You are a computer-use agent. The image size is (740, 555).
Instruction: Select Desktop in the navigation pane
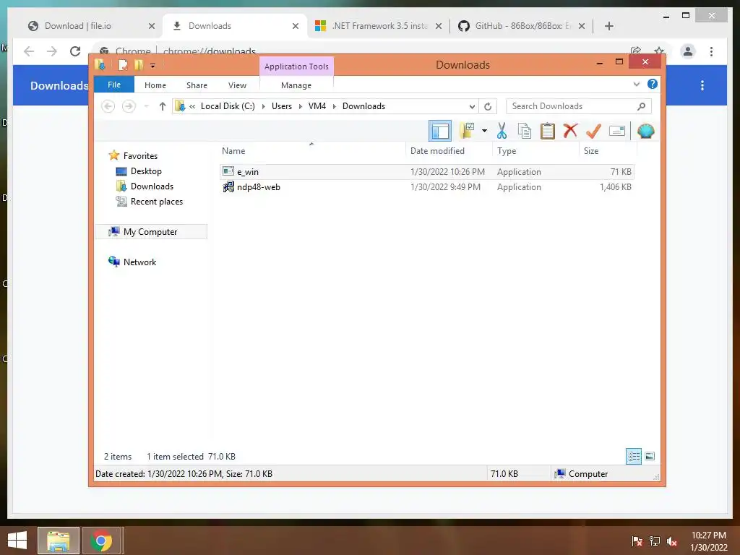pos(146,171)
